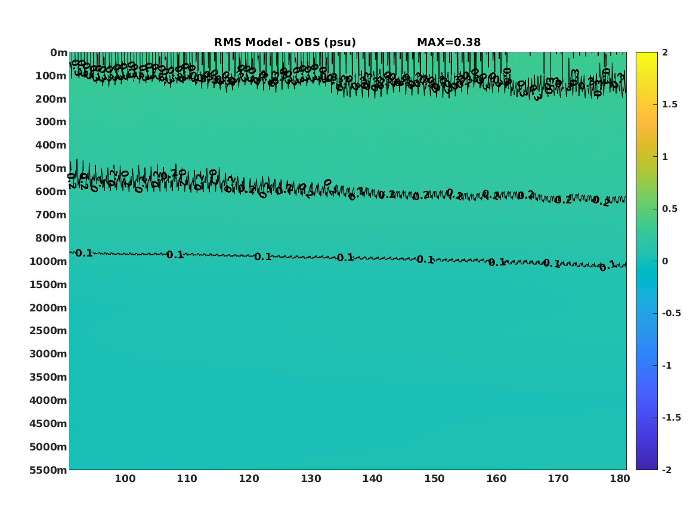This screenshot has height=522, width=696.
Task: Pick the colorbar tick label "-2"
Action: 667,470
